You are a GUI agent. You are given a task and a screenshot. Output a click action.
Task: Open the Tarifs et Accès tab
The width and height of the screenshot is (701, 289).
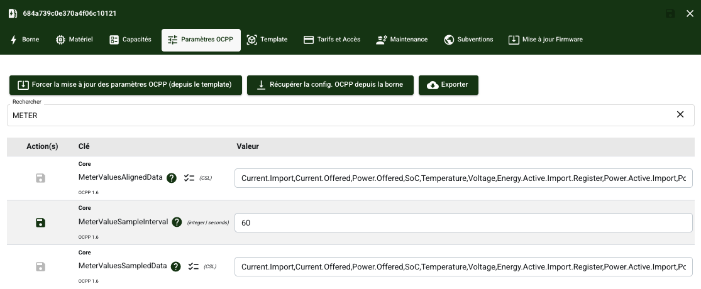pos(332,40)
